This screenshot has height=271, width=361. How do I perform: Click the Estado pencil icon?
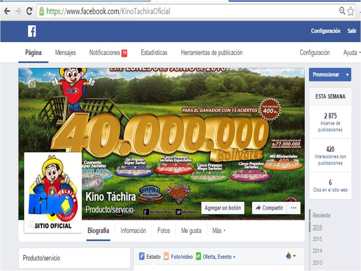click(142, 256)
